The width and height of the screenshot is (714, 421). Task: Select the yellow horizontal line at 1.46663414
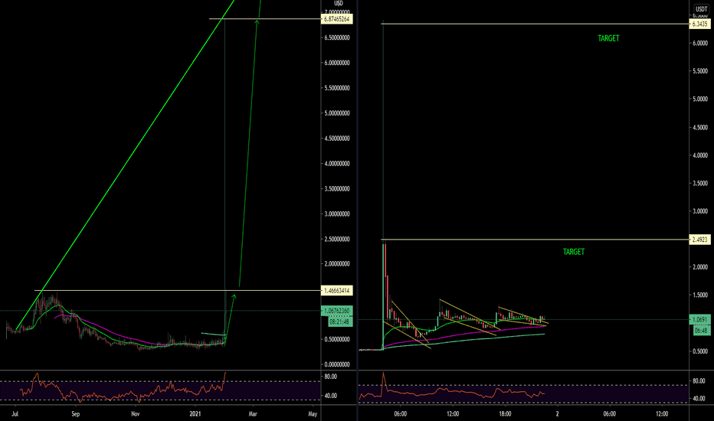pyautogui.click(x=178, y=290)
